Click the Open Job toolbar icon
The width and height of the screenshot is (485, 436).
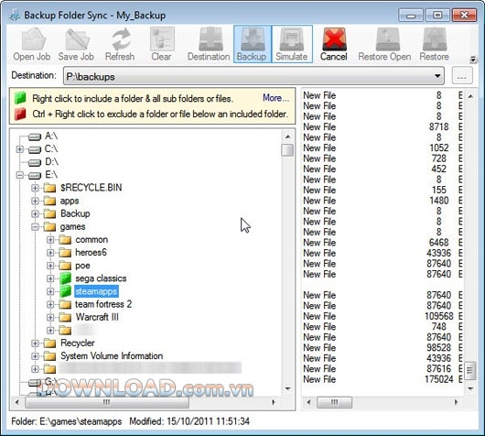tap(34, 39)
